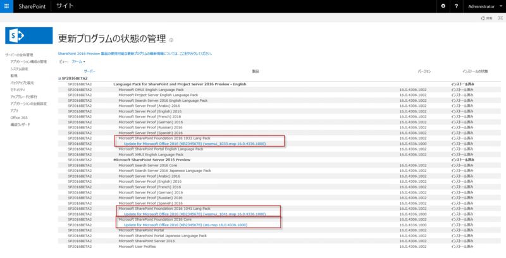The height and width of the screenshot is (258, 506).
Task: Open アプリケーションの全般設定 navigation item
Action: (28, 104)
